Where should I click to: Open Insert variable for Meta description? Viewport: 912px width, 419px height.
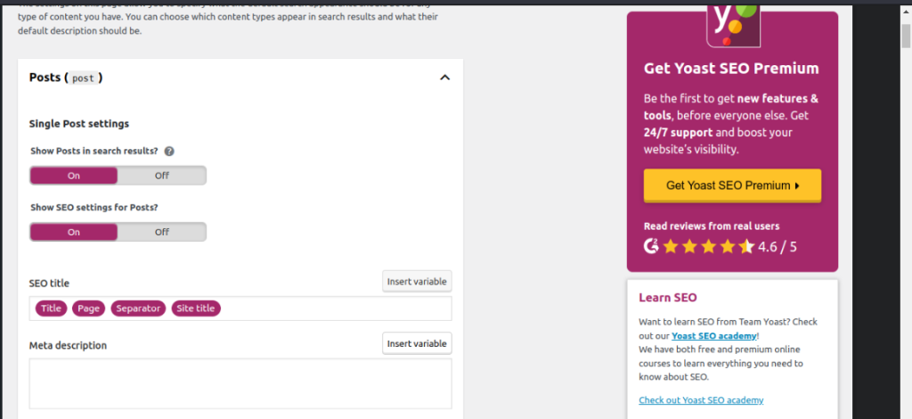tap(417, 343)
